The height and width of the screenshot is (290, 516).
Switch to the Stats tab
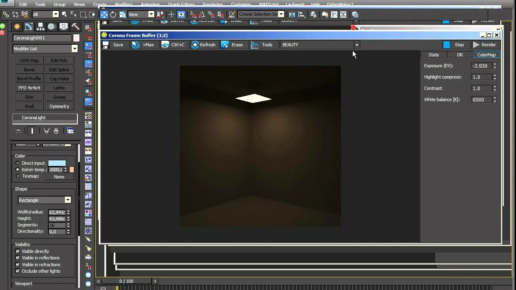(x=434, y=55)
